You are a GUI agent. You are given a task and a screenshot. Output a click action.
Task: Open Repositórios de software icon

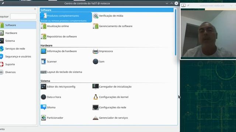[x=44, y=37]
